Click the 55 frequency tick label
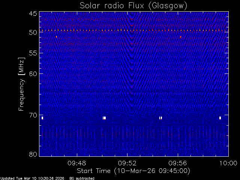 pos(33,53)
